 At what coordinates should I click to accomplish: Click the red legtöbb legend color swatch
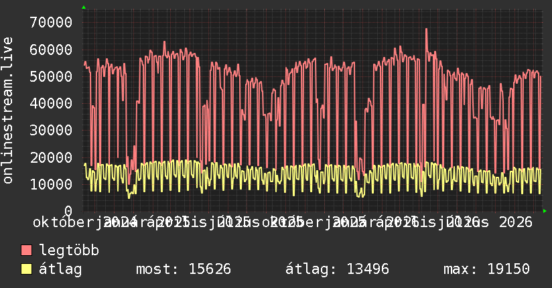tap(26, 250)
